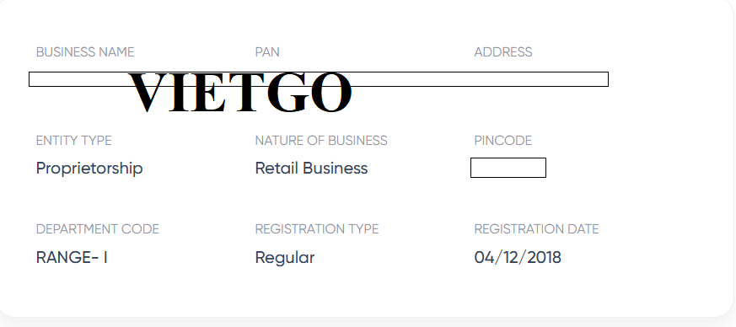Click the PINCODE label
The image size is (736, 327).
click(502, 140)
